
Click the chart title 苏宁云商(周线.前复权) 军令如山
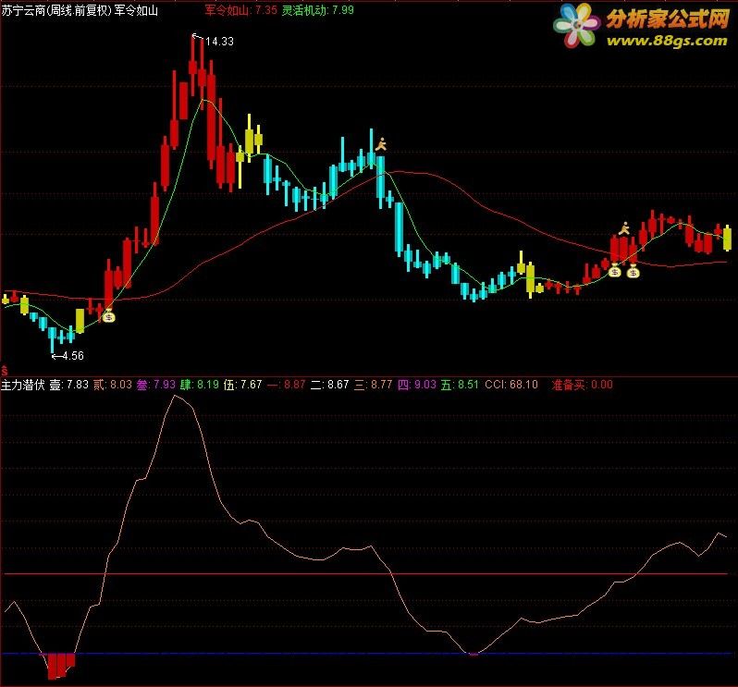(x=80, y=10)
